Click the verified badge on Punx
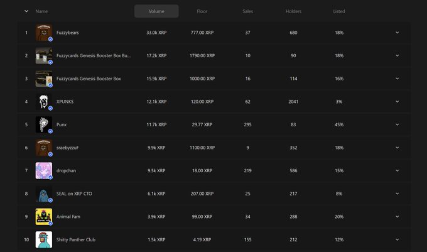427x252 pixels. pyautogui.click(x=50, y=131)
